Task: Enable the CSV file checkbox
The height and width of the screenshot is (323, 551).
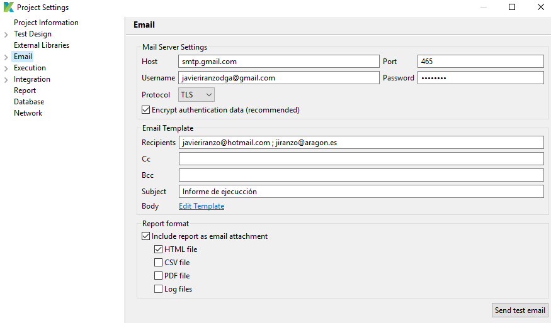Action: click(x=159, y=263)
